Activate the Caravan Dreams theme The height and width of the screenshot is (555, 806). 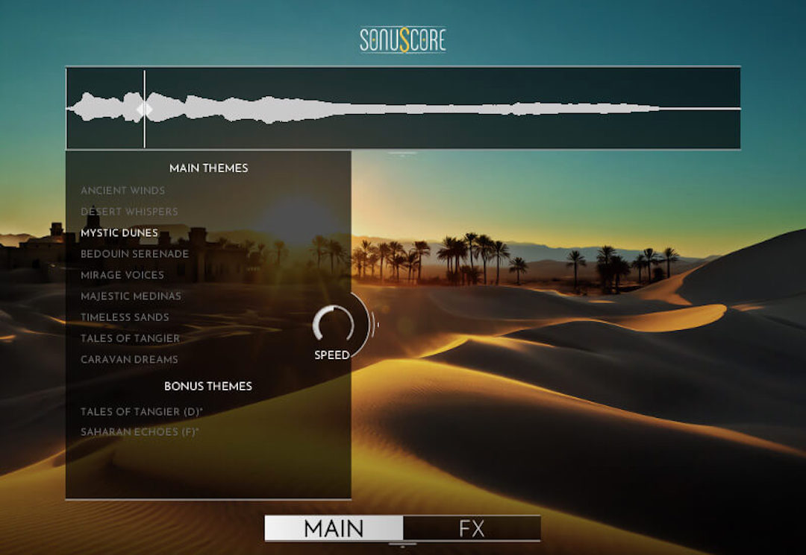click(x=129, y=360)
